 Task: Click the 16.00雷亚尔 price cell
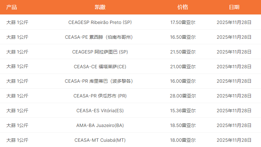pyautogui.click(x=183, y=81)
